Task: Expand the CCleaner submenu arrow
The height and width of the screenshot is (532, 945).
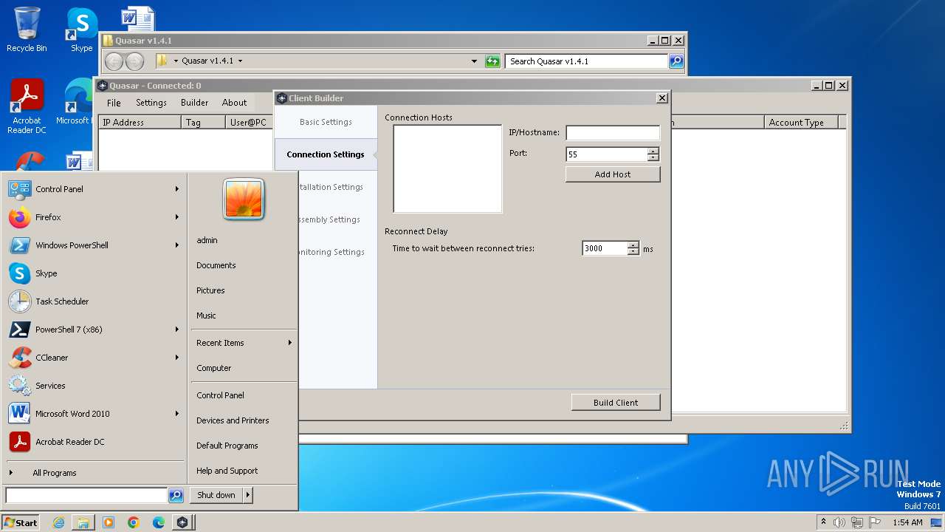Action: coord(177,358)
